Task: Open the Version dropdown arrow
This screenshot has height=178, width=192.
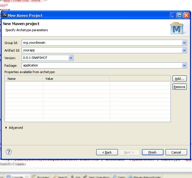Action: pyautogui.click(x=71, y=58)
